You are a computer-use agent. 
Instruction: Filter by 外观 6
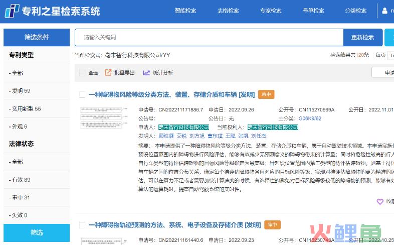tap(18, 127)
